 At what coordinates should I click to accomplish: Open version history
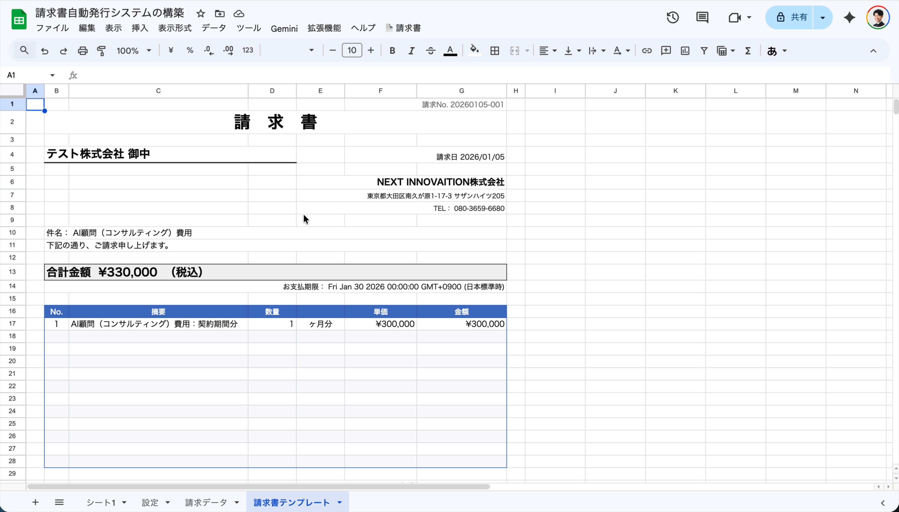(x=672, y=17)
